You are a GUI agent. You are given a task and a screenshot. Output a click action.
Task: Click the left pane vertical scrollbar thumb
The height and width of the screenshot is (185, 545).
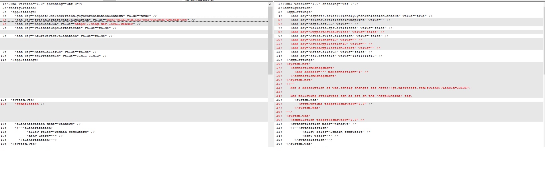coord(270,40)
